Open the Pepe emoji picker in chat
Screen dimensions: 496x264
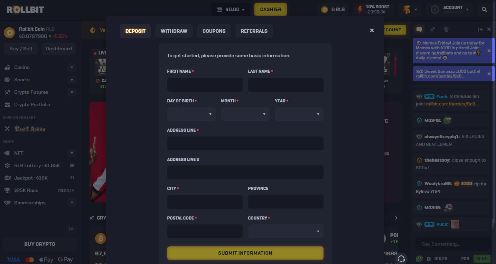click(420, 258)
